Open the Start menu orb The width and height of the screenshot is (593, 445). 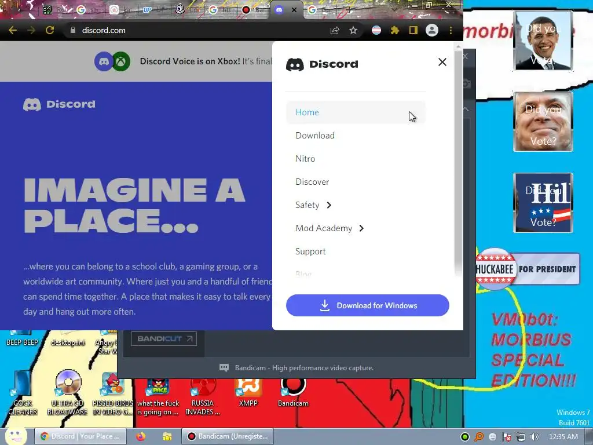16,436
